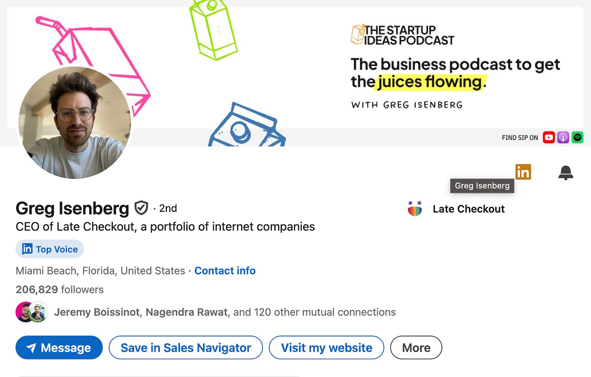Select the Late Checkout rainbow logo
Viewport: 591px width, 377px height.
(x=414, y=209)
